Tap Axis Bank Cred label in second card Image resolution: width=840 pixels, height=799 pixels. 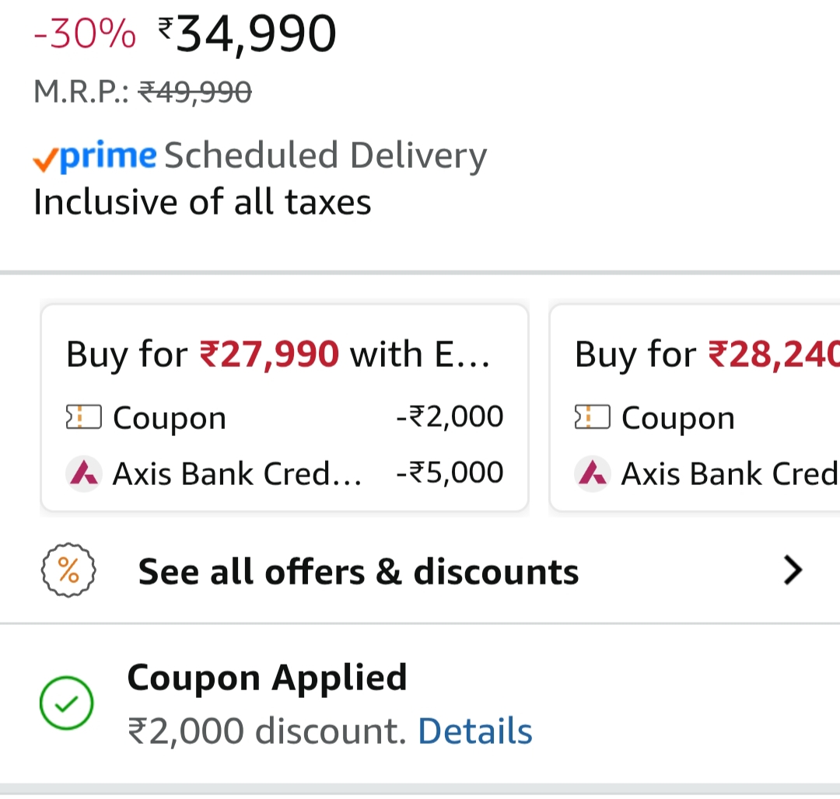pos(729,473)
